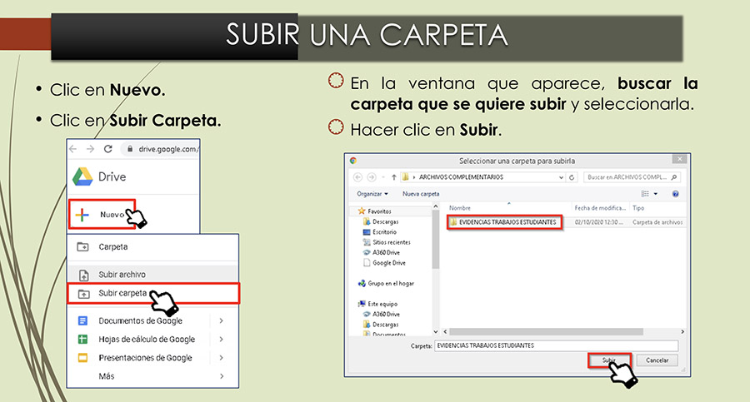
Task: Refresh the folder view in dialog
Action: pos(572,177)
